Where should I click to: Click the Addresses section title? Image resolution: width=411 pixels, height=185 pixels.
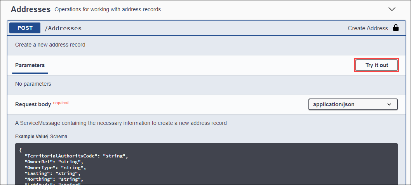coord(31,9)
